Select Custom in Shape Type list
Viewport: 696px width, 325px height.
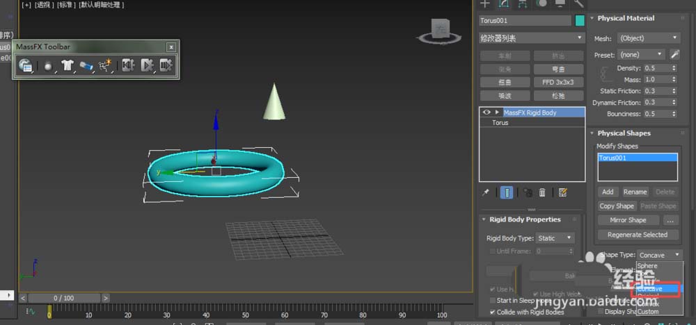pos(648,312)
